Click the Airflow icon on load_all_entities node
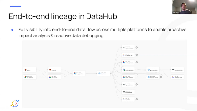 click(x=75, y=74)
